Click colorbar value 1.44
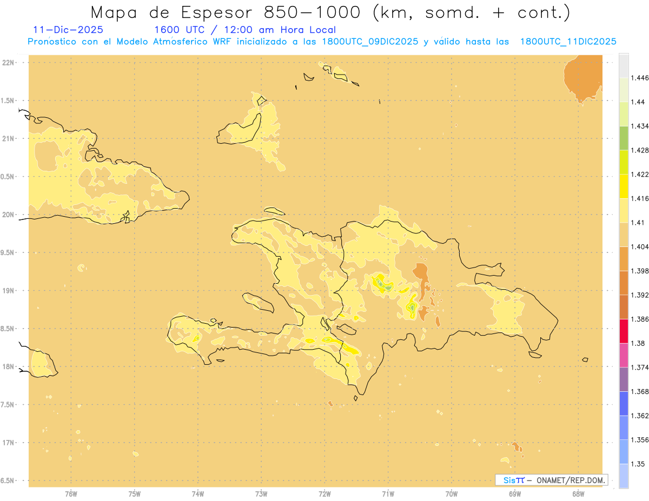The width and height of the screenshot is (649, 501). pos(638,102)
